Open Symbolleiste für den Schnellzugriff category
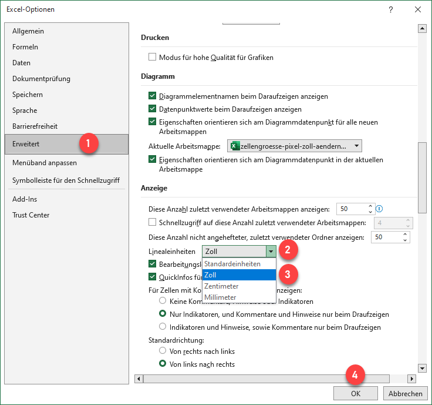This screenshot has width=432, height=405. pyautogui.click(x=67, y=180)
